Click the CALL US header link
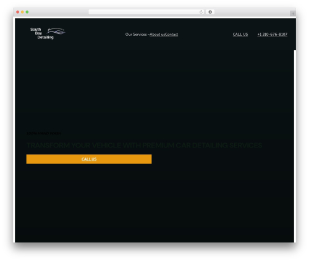This screenshot has width=309, height=261. click(x=240, y=35)
